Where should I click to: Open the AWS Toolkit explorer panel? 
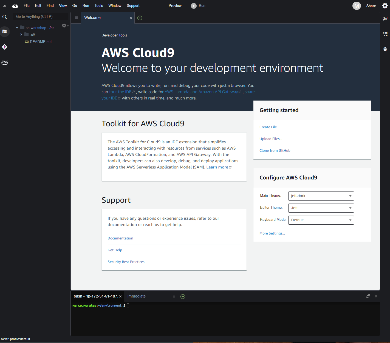(x=5, y=62)
